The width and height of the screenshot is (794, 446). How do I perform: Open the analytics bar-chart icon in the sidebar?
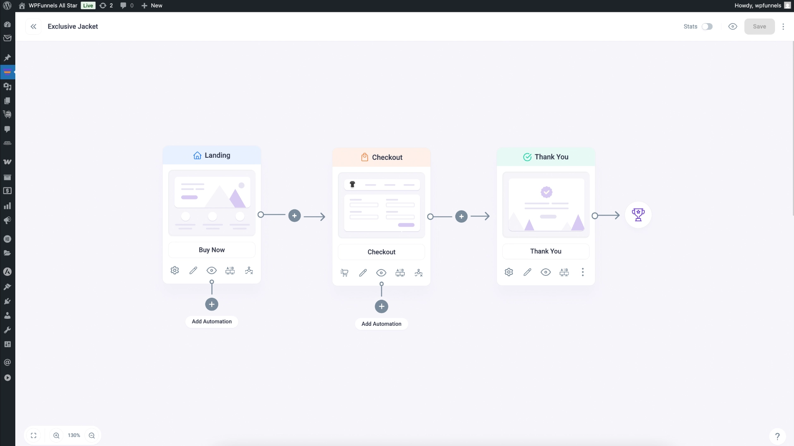point(7,206)
